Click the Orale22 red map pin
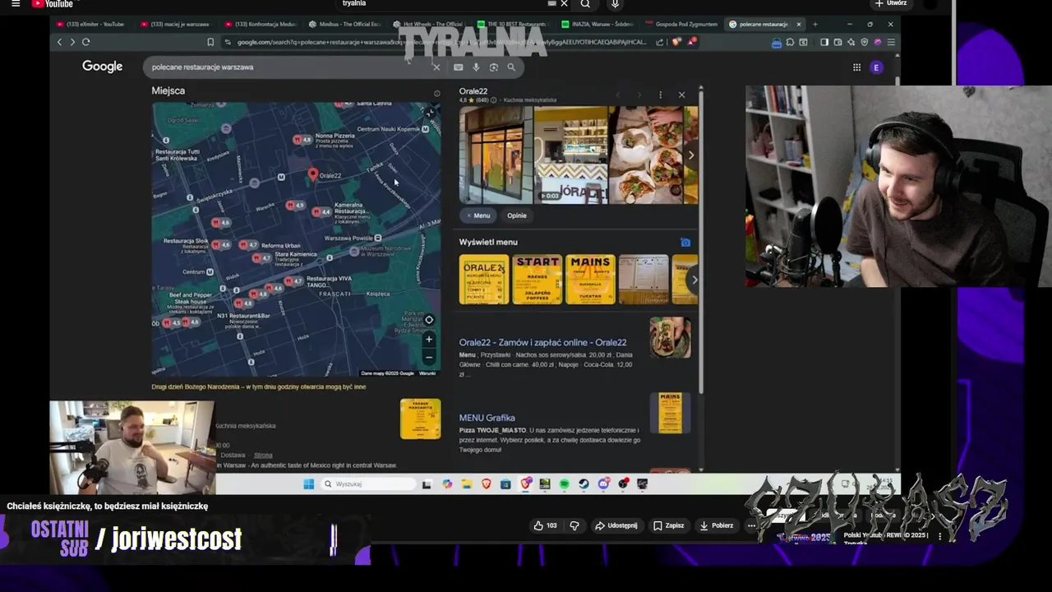Viewport: 1052px width, 592px height. [312, 173]
